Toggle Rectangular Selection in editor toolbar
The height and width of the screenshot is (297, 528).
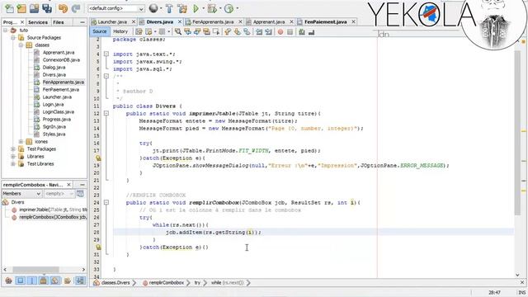(x=216, y=31)
